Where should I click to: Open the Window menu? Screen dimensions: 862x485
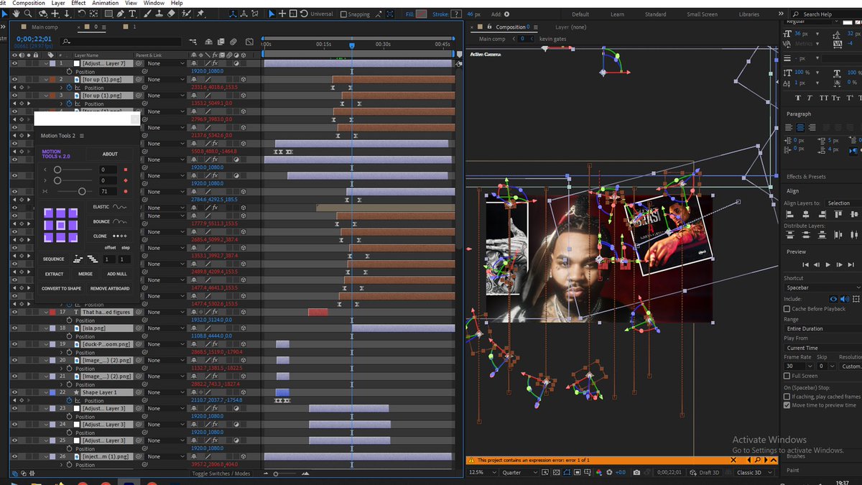coord(154,3)
